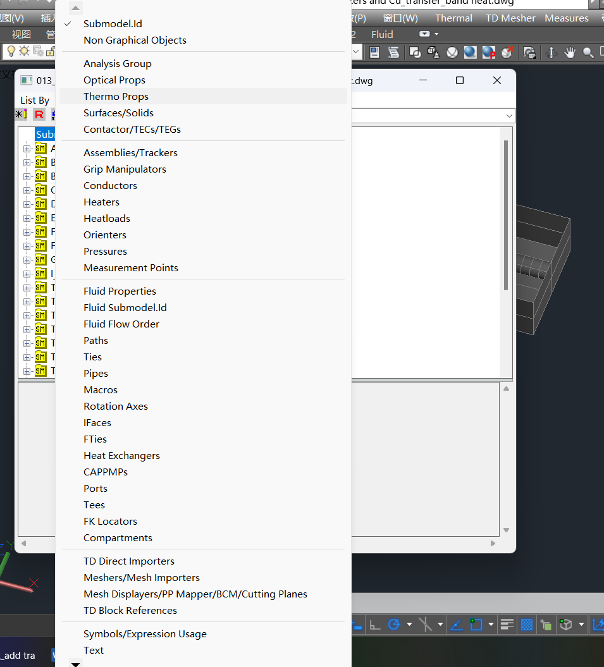Image resolution: width=604 pixels, height=667 pixels.
Task: Open the Polar tracking angle dropdown
Action: coord(409,625)
